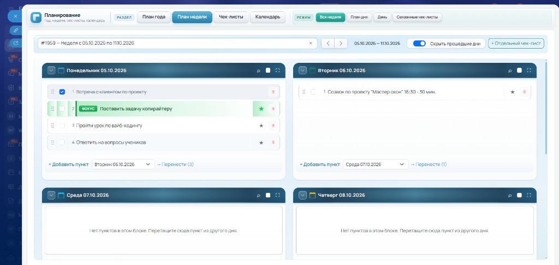Click '→ Перенести (1)' link
Viewport: 559px width, 265px height.
click(x=429, y=164)
